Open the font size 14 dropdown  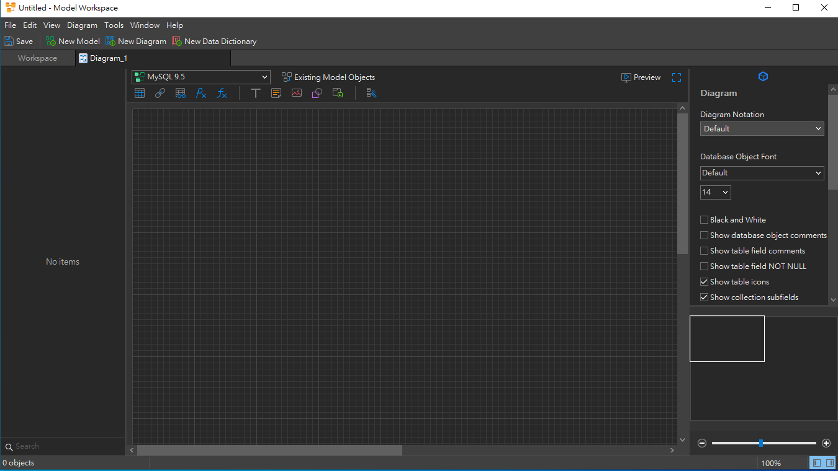pos(716,192)
